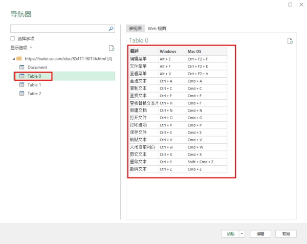Viewport: 307px width, 244px height.
Task: Click the Table 1 grid icon
Action: point(21,85)
